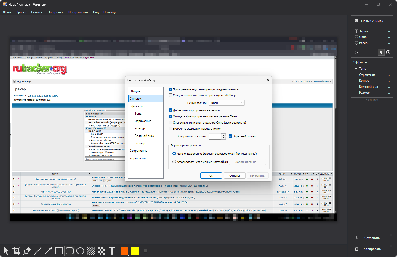Toggle the 'обратный отсчет' checkbox
Screen dimensions: 397x257
(230, 136)
